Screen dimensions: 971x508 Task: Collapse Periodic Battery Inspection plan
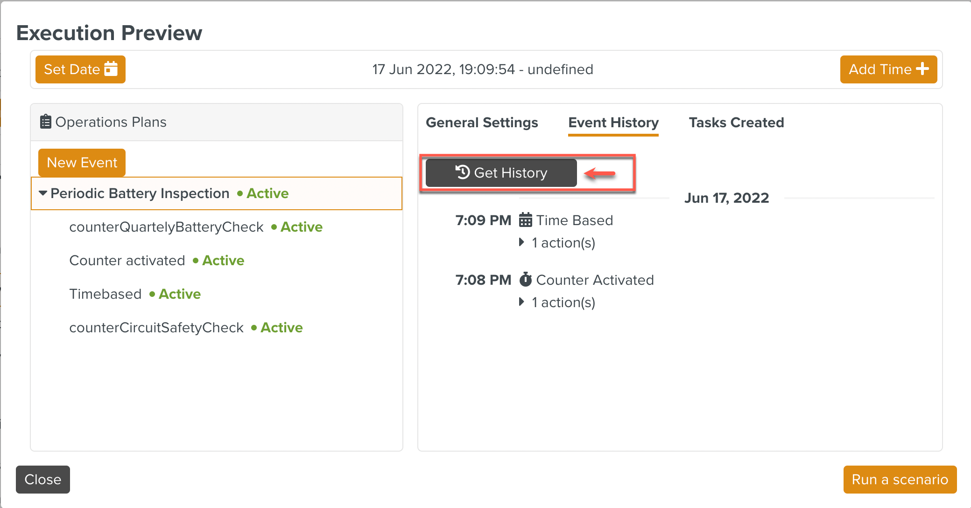point(43,193)
